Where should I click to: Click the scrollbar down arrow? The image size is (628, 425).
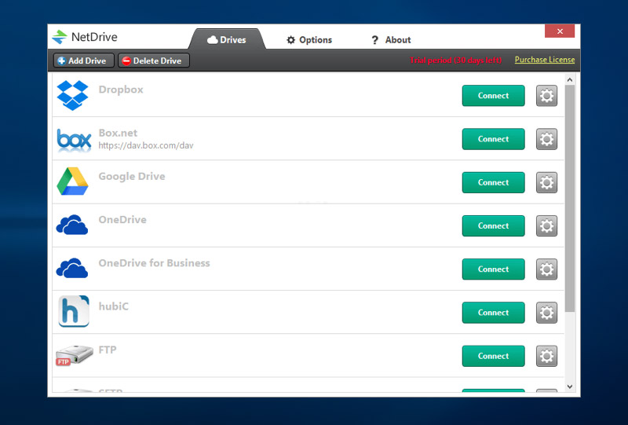coord(570,387)
